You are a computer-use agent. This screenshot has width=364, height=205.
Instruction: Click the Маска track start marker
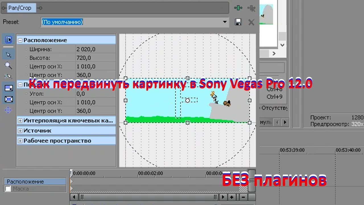click(x=72, y=188)
